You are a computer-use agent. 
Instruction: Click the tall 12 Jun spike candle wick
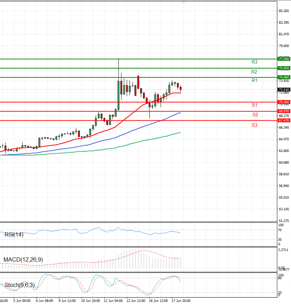pyautogui.click(x=118, y=70)
